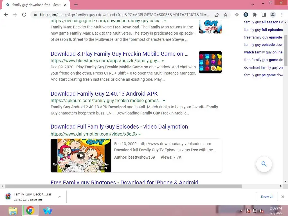This screenshot has height=216, width=288.
Task: Click scroll right arrow on horizontal scrollbar
Action: pos(281,186)
